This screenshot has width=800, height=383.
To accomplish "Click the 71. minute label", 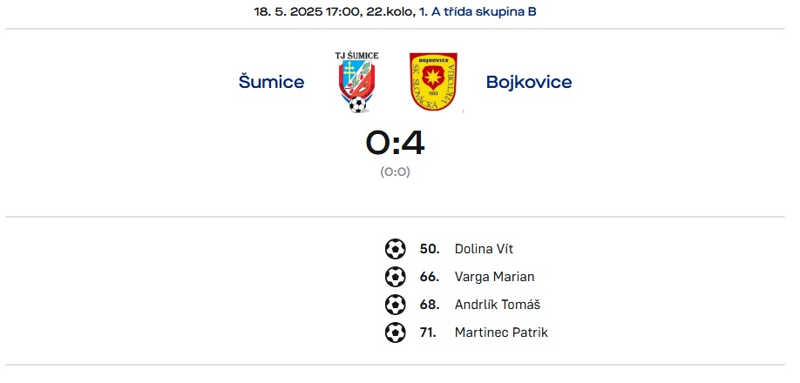I will pos(428,333).
